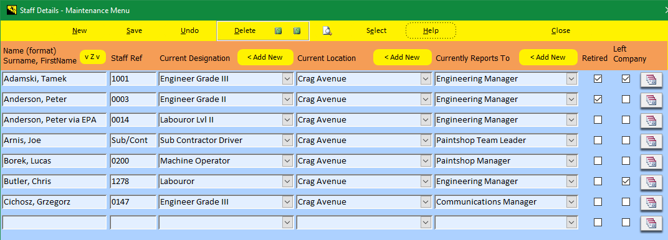Viewport: 668px width, 240px height.
Task: Add new Current Location entry
Action: [x=402, y=57]
